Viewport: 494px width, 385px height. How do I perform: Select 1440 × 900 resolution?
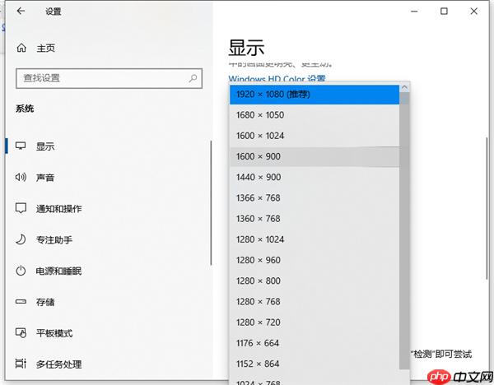pyautogui.click(x=315, y=177)
